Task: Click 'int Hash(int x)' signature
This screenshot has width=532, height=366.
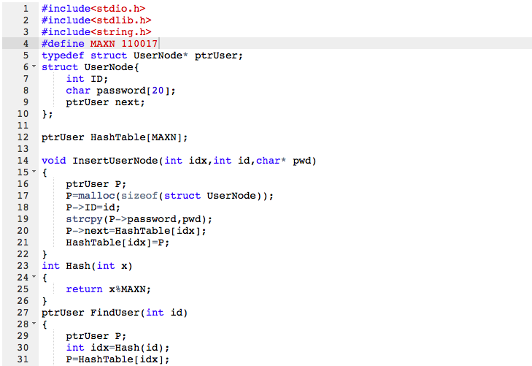Action: click(87, 266)
